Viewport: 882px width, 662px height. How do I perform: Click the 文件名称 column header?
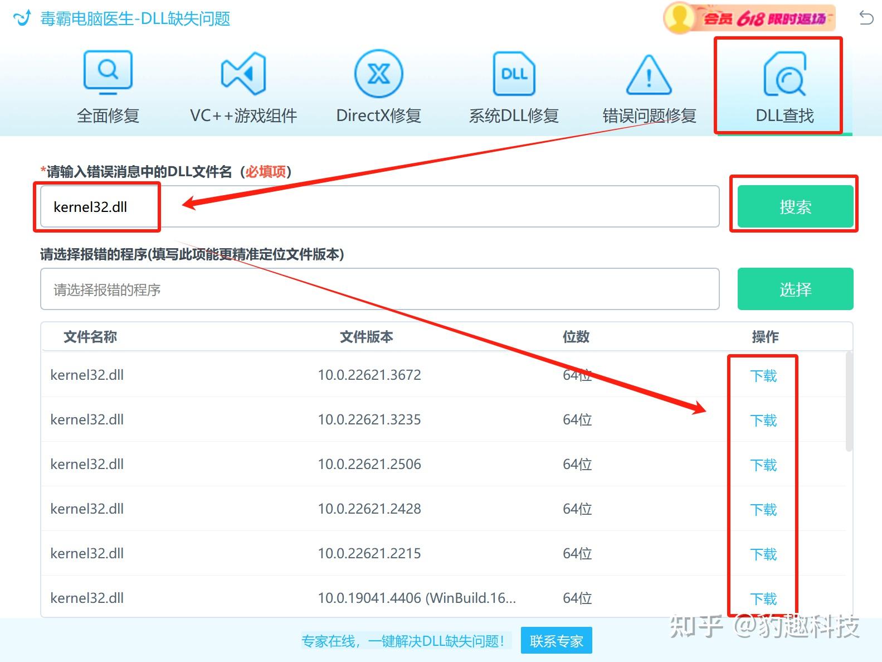[90, 337]
